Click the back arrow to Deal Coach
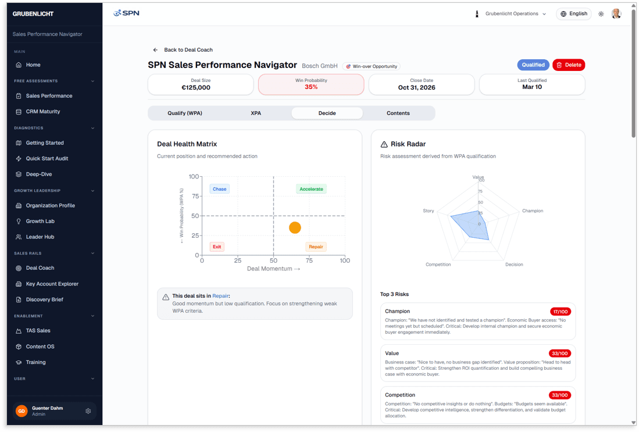The height and width of the screenshot is (432, 639). coord(155,50)
